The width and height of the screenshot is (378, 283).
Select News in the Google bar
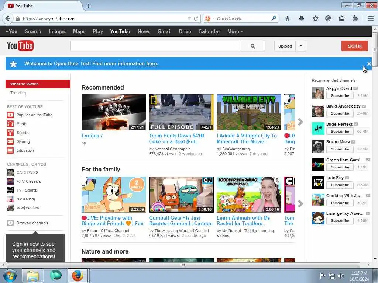click(x=144, y=32)
